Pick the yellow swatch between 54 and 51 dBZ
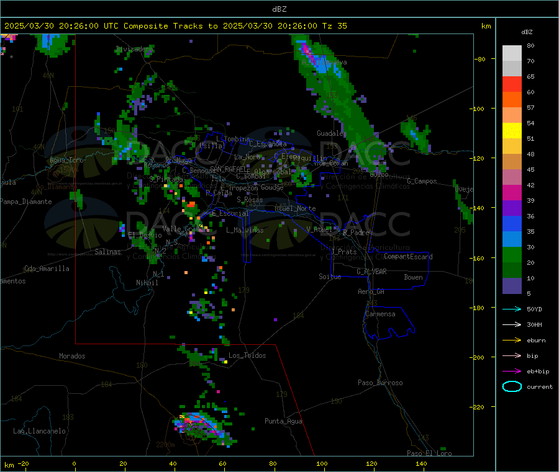 coord(512,131)
